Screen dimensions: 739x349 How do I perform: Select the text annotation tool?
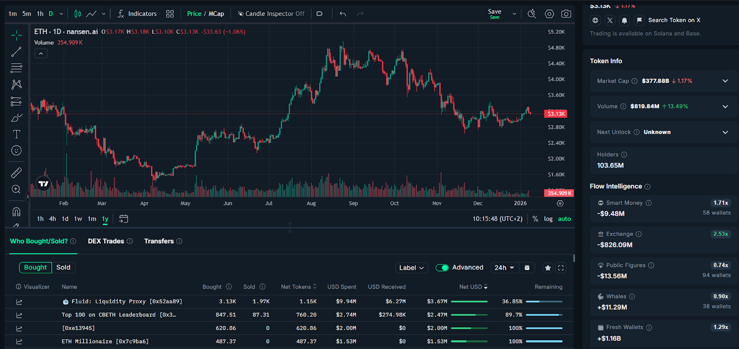(x=16, y=134)
